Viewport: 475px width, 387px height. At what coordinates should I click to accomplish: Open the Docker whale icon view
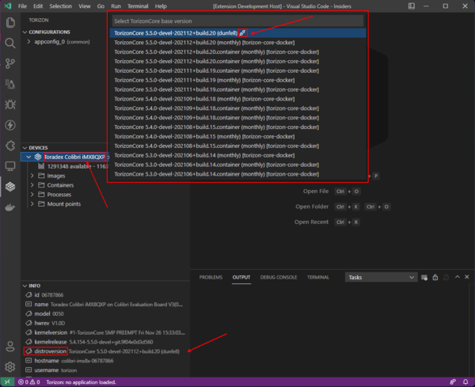coord(10,207)
